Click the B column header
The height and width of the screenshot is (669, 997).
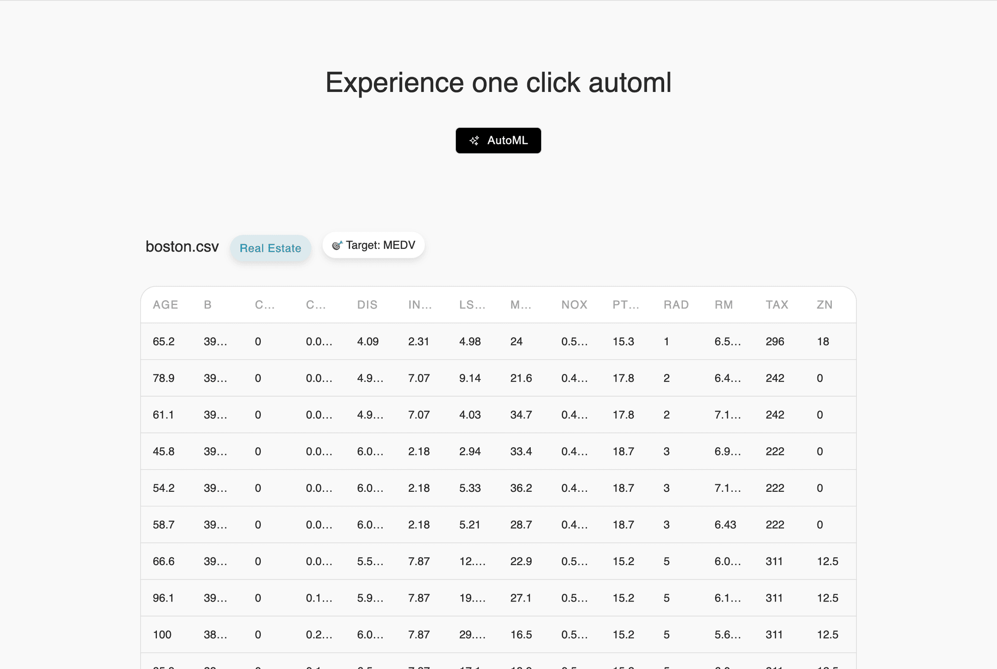tap(207, 305)
